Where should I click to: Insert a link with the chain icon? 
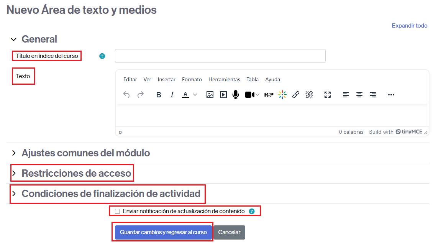(x=295, y=95)
